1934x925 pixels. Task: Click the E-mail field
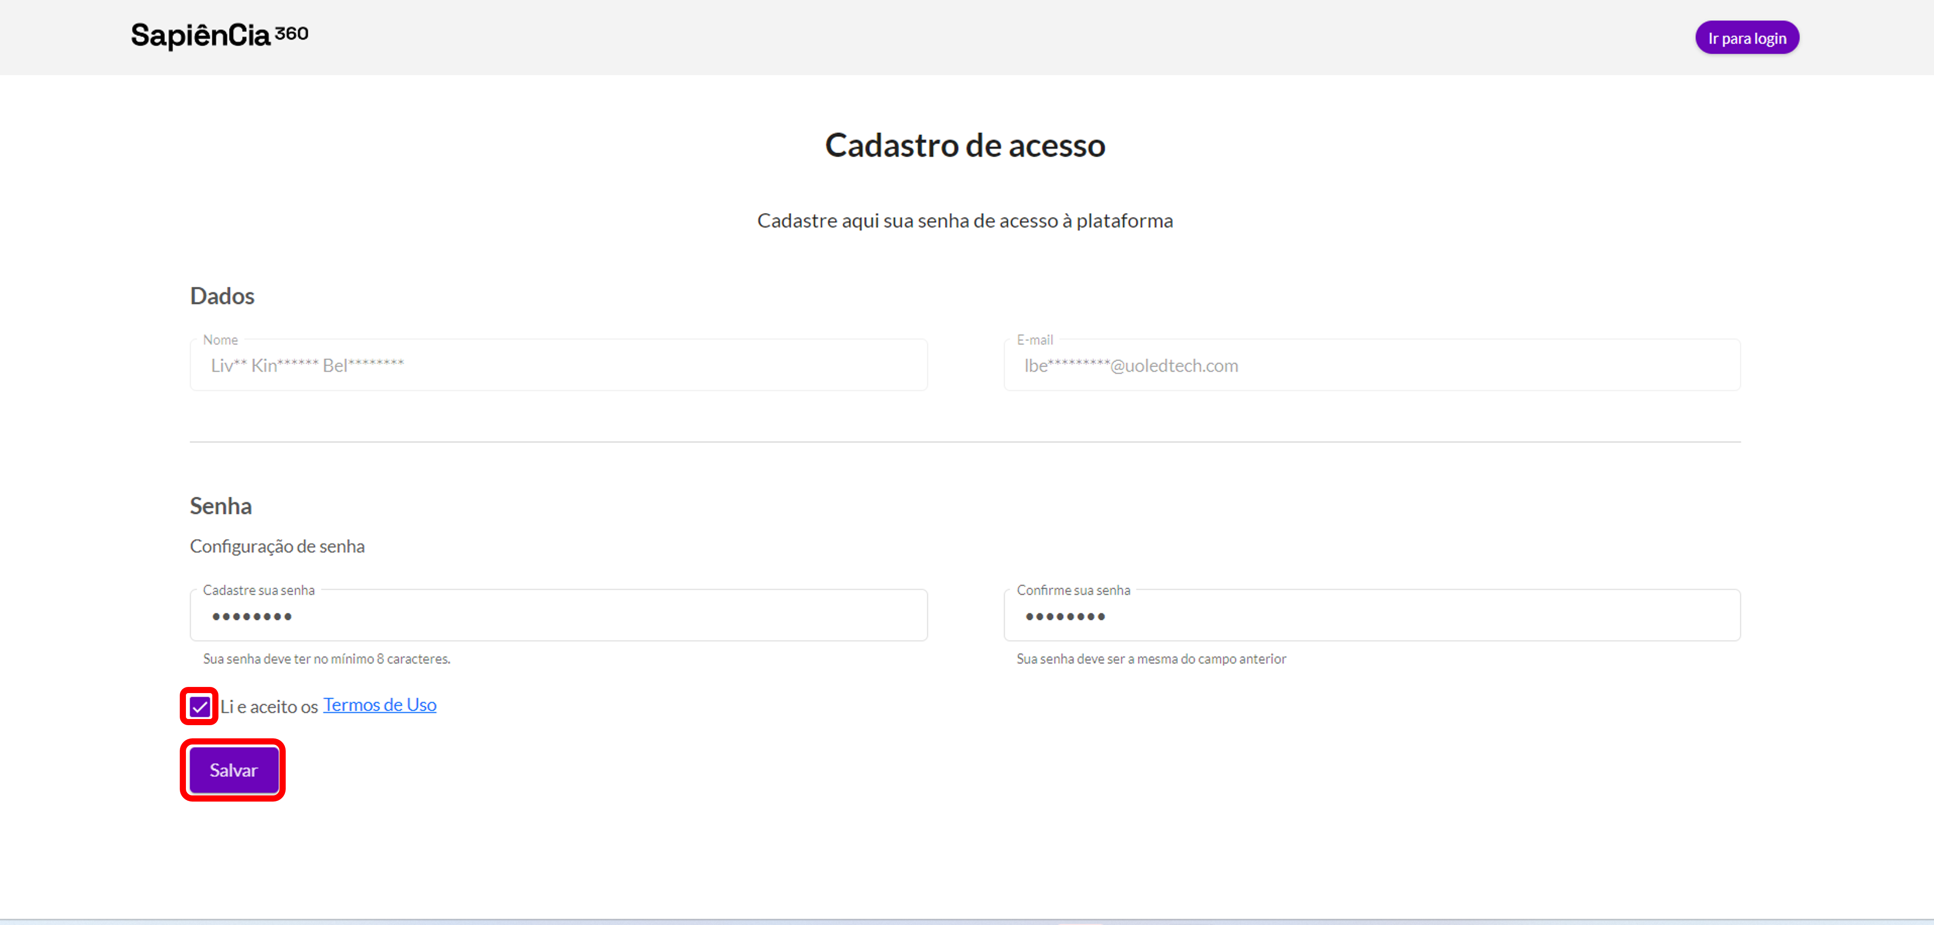(1372, 365)
